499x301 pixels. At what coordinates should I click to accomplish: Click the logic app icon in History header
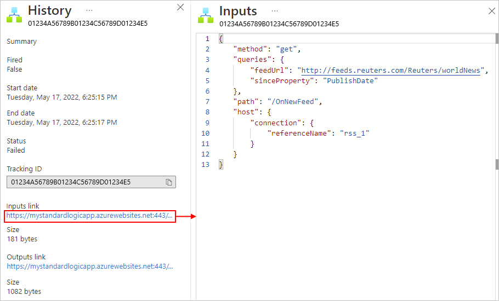pos(14,15)
